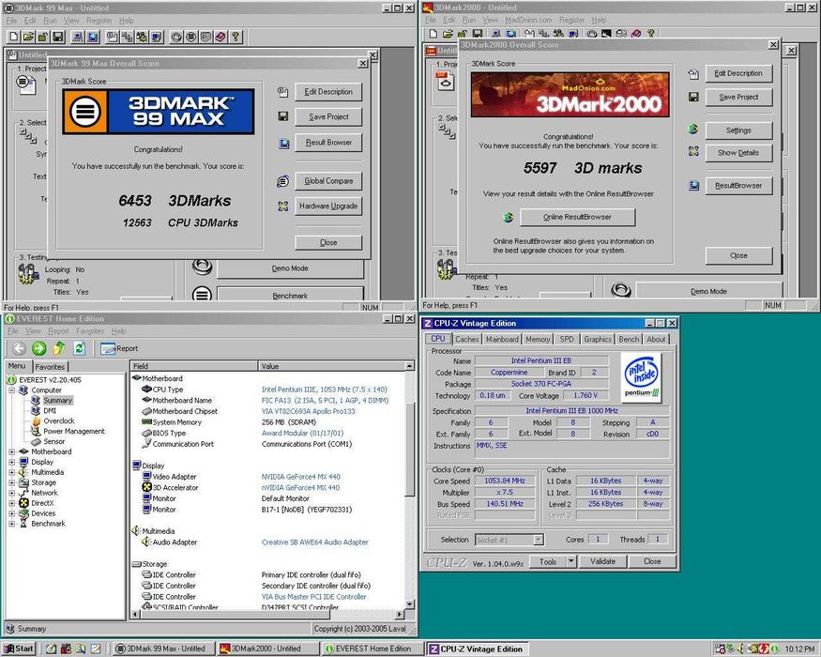The width and height of the screenshot is (821, 657).
Task: Click the Hardware Upgrade button
Action: pos(328,206)
